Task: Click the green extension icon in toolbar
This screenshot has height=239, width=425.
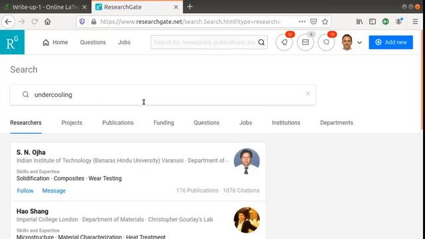Action: click(385, 22)
